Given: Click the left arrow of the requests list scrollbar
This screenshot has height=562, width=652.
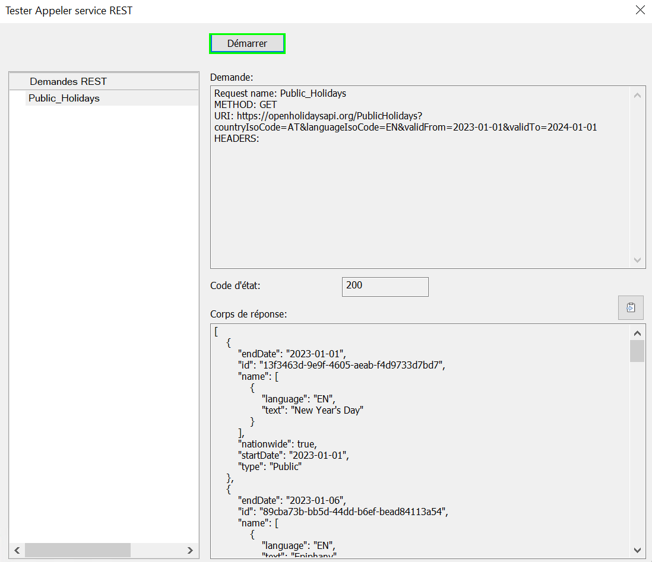Looking at the screenshot, I should point(17,550).
